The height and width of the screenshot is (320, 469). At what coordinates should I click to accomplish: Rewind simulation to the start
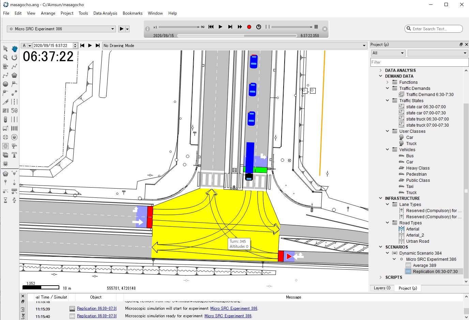211,27
